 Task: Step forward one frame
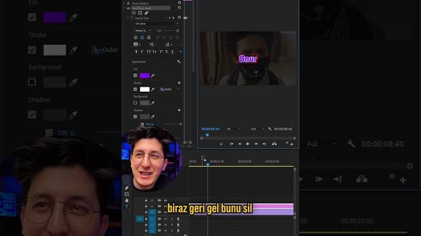256,144
